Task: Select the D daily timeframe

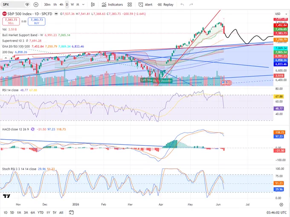Action: pyautogui.click(x=67, y=4)
